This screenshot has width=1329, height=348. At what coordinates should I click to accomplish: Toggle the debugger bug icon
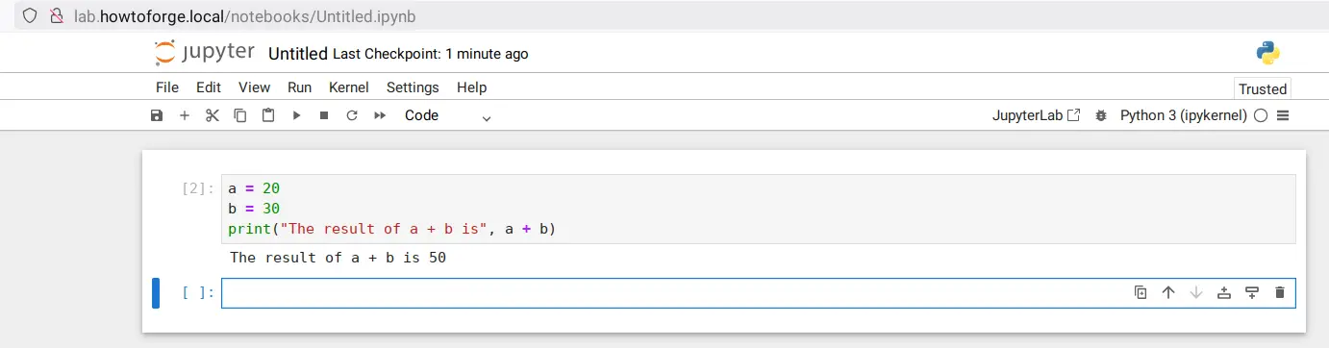tap(1100, 115)
